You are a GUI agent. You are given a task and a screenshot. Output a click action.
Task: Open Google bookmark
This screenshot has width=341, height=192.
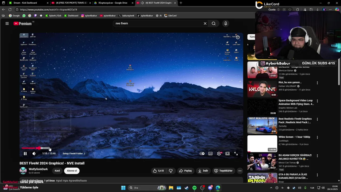(x=14, y=15)
